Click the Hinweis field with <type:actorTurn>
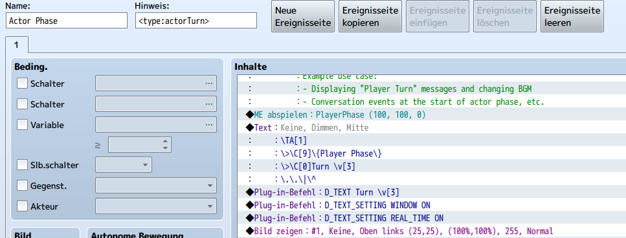The width and height of the screenshot is (626, 238). [196, 21]
